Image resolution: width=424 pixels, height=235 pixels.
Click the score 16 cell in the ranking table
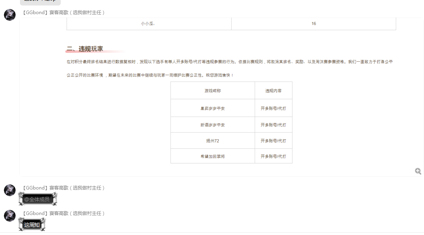(x=313, y=24)
